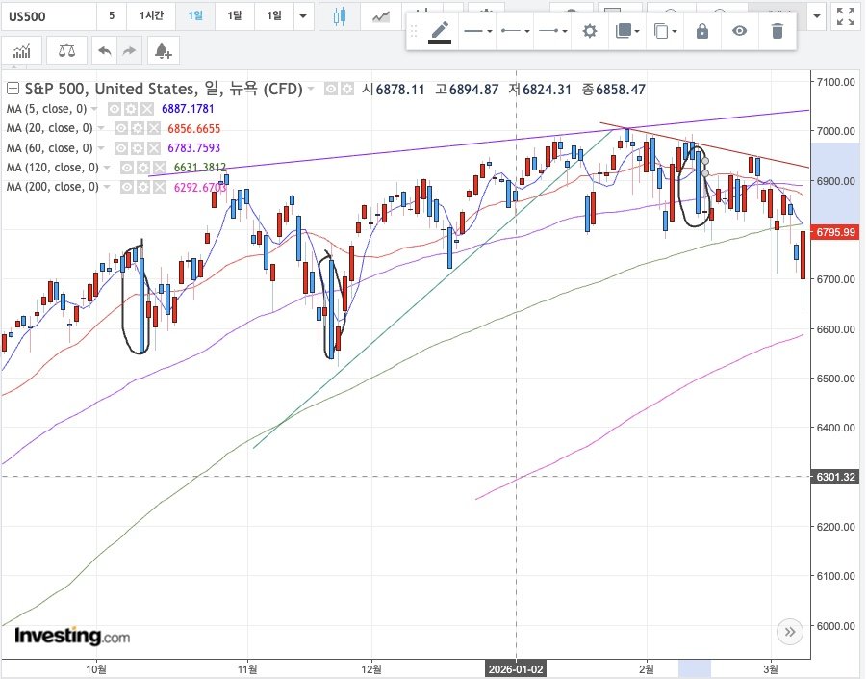Open the interval list dropdown arrow

303,16
